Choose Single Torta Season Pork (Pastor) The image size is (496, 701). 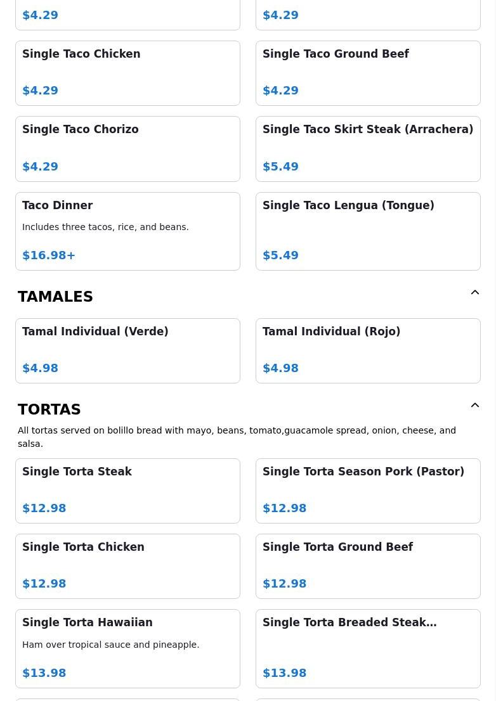coord(368,491)
